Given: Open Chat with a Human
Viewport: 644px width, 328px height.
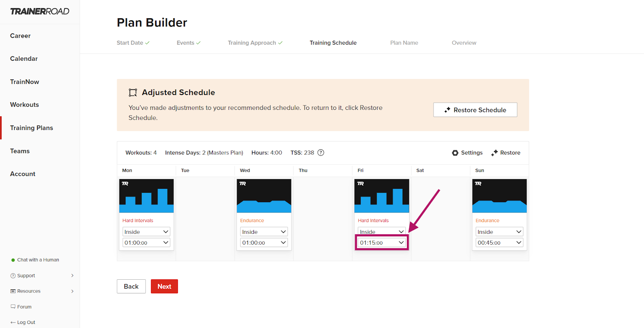Looking at the screenshot, I should pyautogui.click(x=35, y=260).
